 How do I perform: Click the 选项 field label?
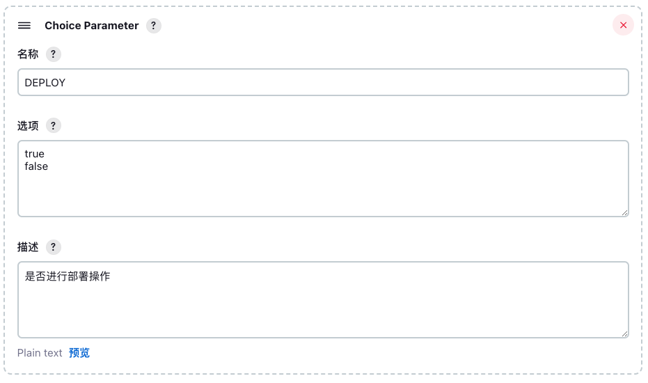coord(28,125)
